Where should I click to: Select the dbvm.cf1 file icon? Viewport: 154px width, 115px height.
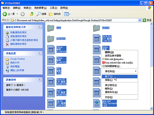(51, 82)
